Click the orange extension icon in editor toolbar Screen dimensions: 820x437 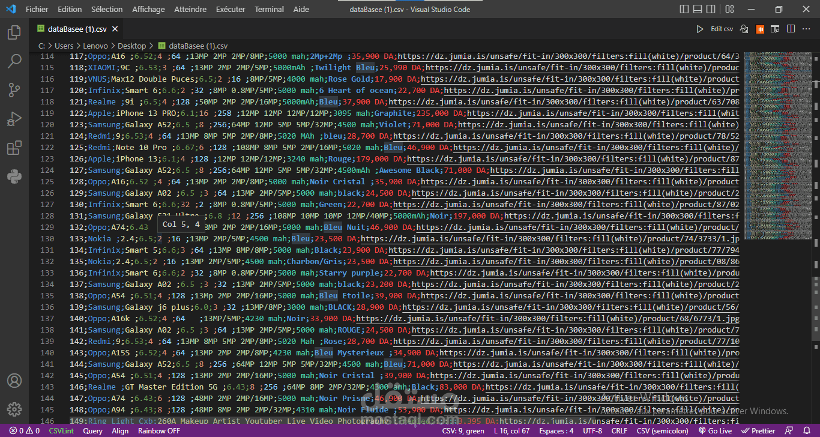(760, 29)
